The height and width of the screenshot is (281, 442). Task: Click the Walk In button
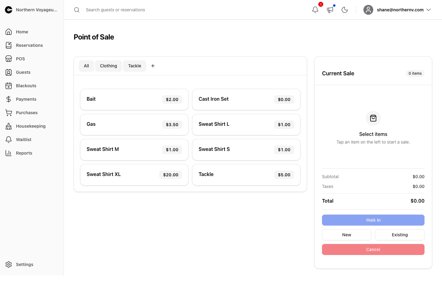tap(373, 220)
